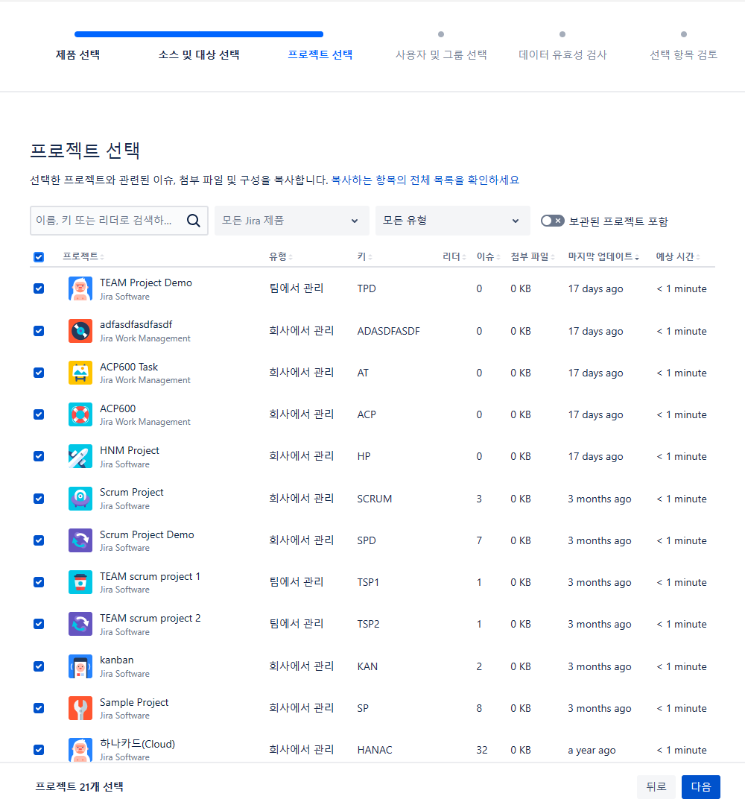Click the Sample Project name text
This screenshot has width=745, height=805.
[134, 702]
